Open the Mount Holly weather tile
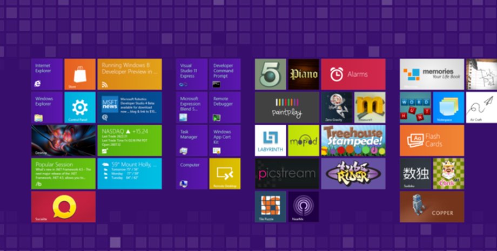This screenshot has width=497, height=251. 129,173
